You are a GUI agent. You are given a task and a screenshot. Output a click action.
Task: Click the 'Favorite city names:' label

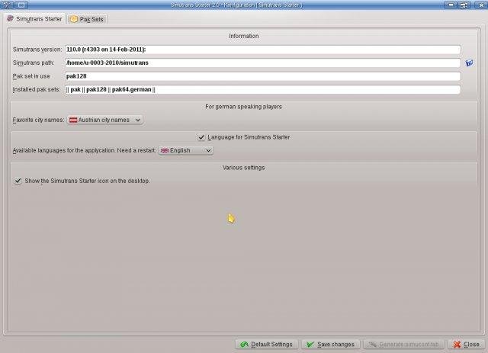point(38,120)
